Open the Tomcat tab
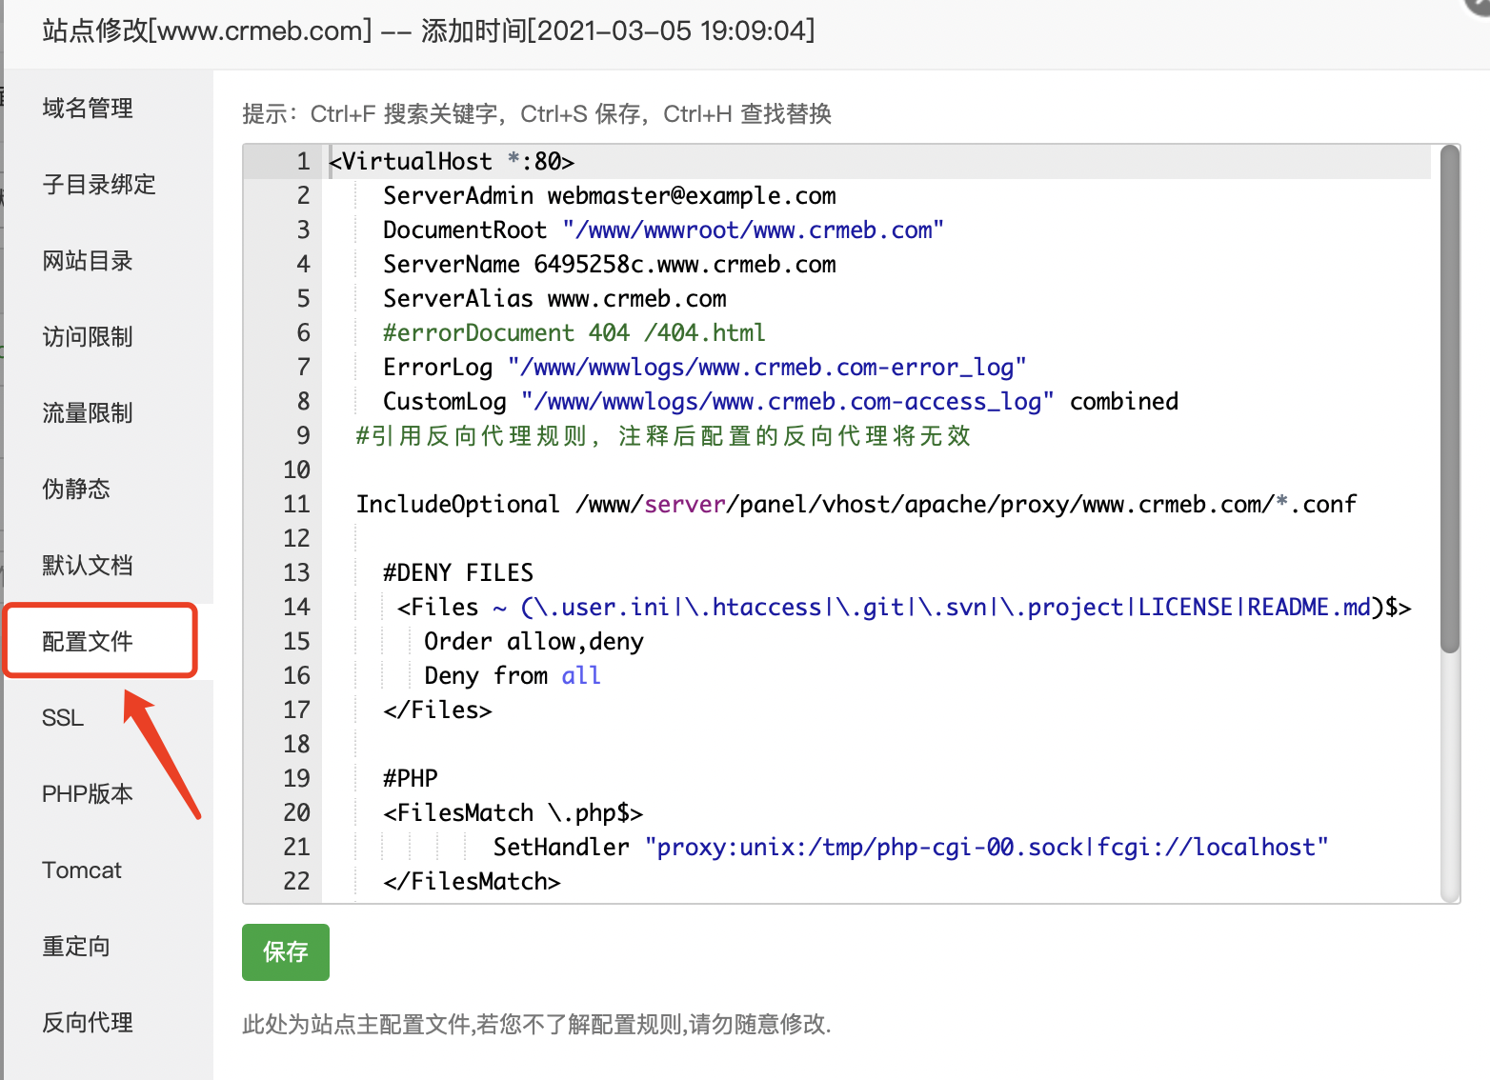 coord(82,870)
